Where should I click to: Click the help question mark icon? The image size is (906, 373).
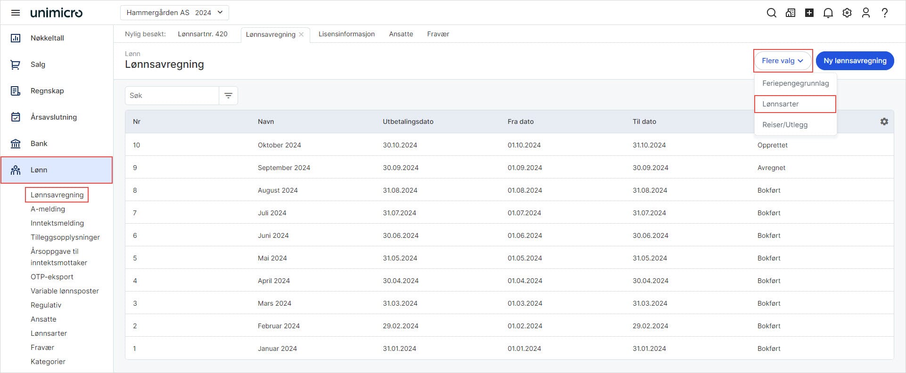(x=884, y=13)
